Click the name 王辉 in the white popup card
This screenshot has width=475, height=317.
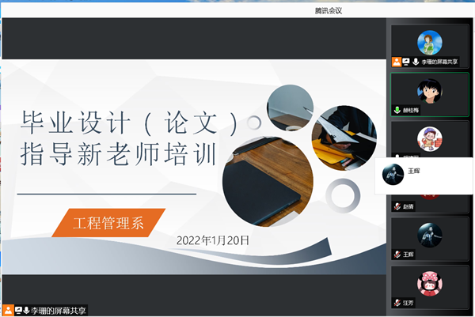coord(414,171)
